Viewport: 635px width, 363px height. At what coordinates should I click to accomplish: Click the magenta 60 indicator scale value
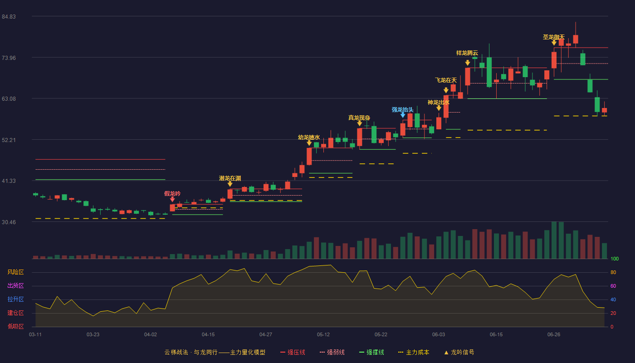613,286
